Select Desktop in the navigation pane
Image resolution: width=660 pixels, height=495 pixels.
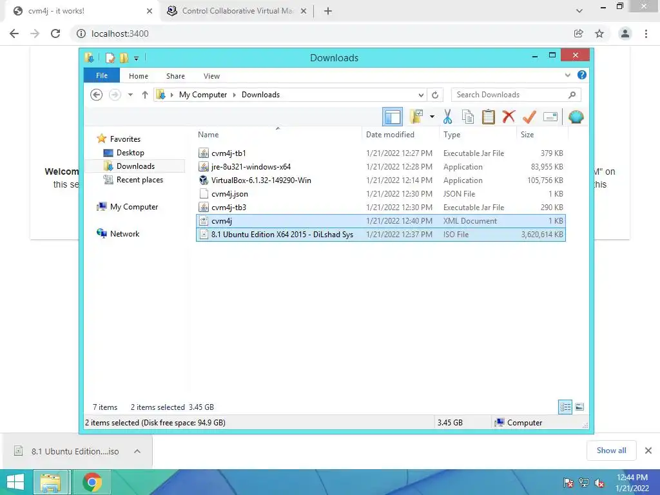(130, 152)
